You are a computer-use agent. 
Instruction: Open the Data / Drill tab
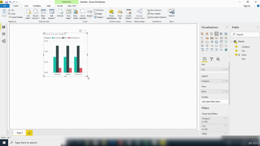pyautogui.click(x=71, y=6)
